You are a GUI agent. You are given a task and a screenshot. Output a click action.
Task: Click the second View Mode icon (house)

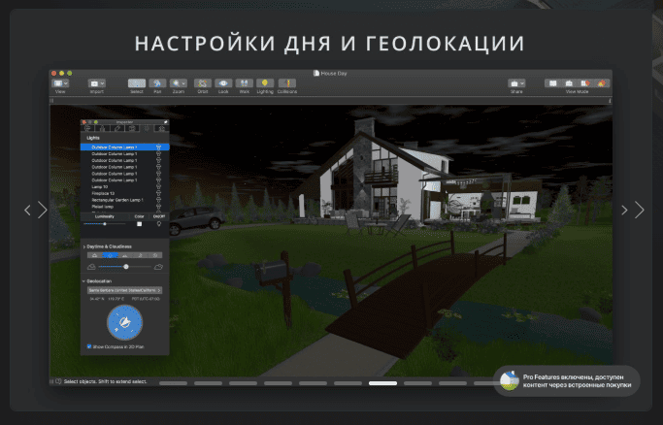569,83
